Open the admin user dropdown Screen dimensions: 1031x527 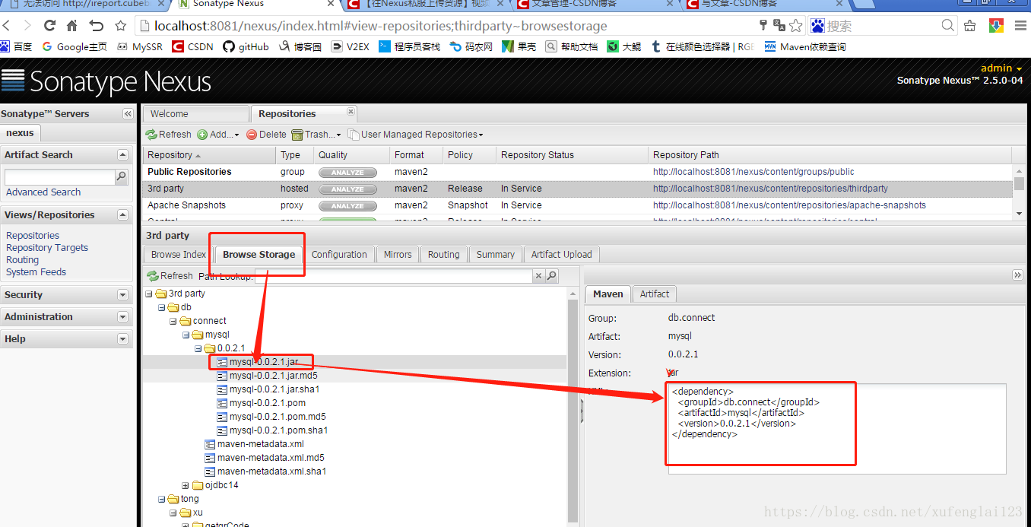[x=1001, y=68]
